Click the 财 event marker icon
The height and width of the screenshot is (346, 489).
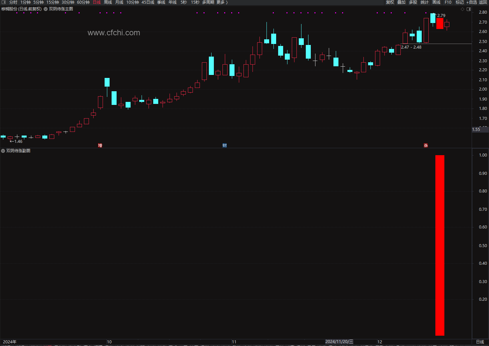(225, 145)
